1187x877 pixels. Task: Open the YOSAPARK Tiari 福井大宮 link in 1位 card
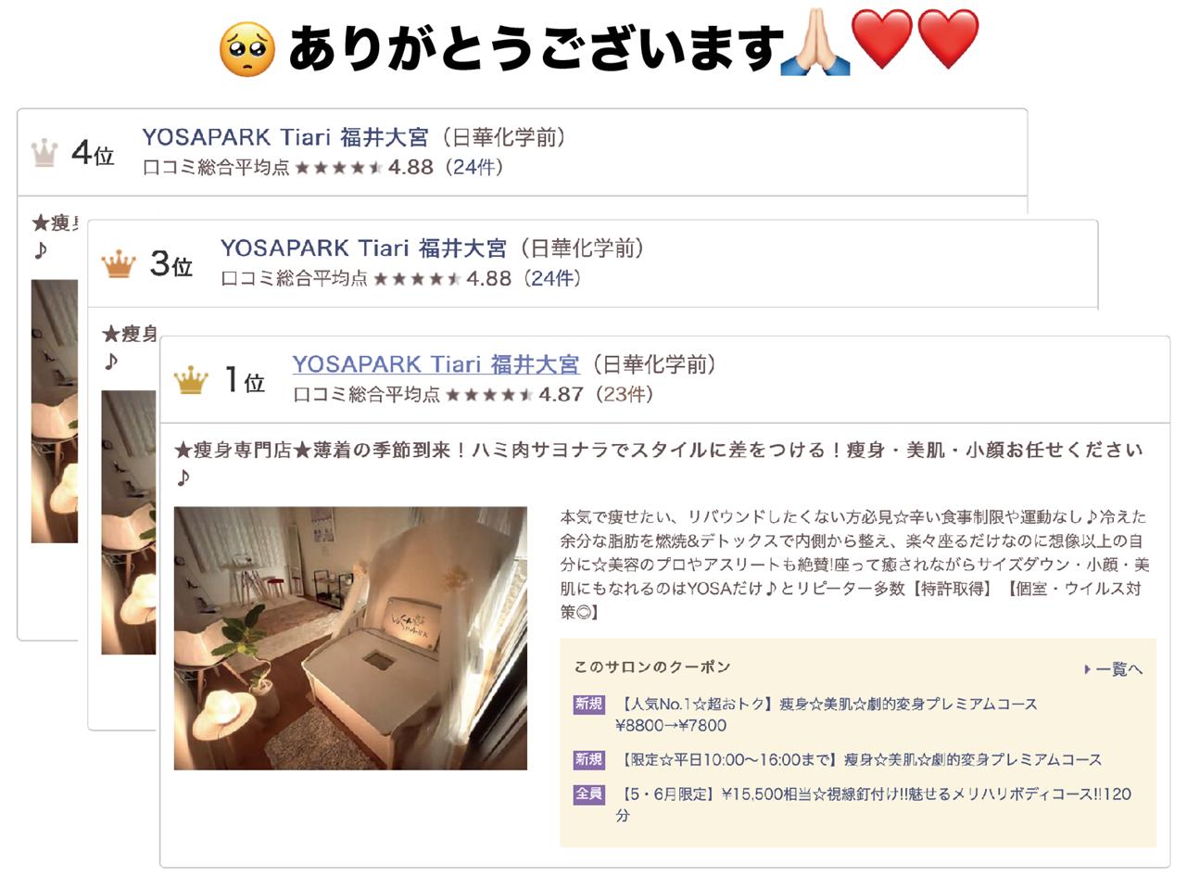click(436, 364)
